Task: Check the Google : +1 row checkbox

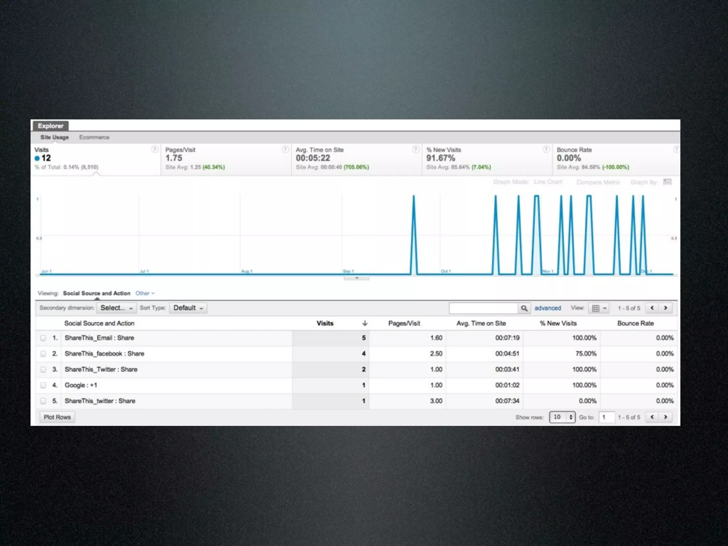Action: 43,385
